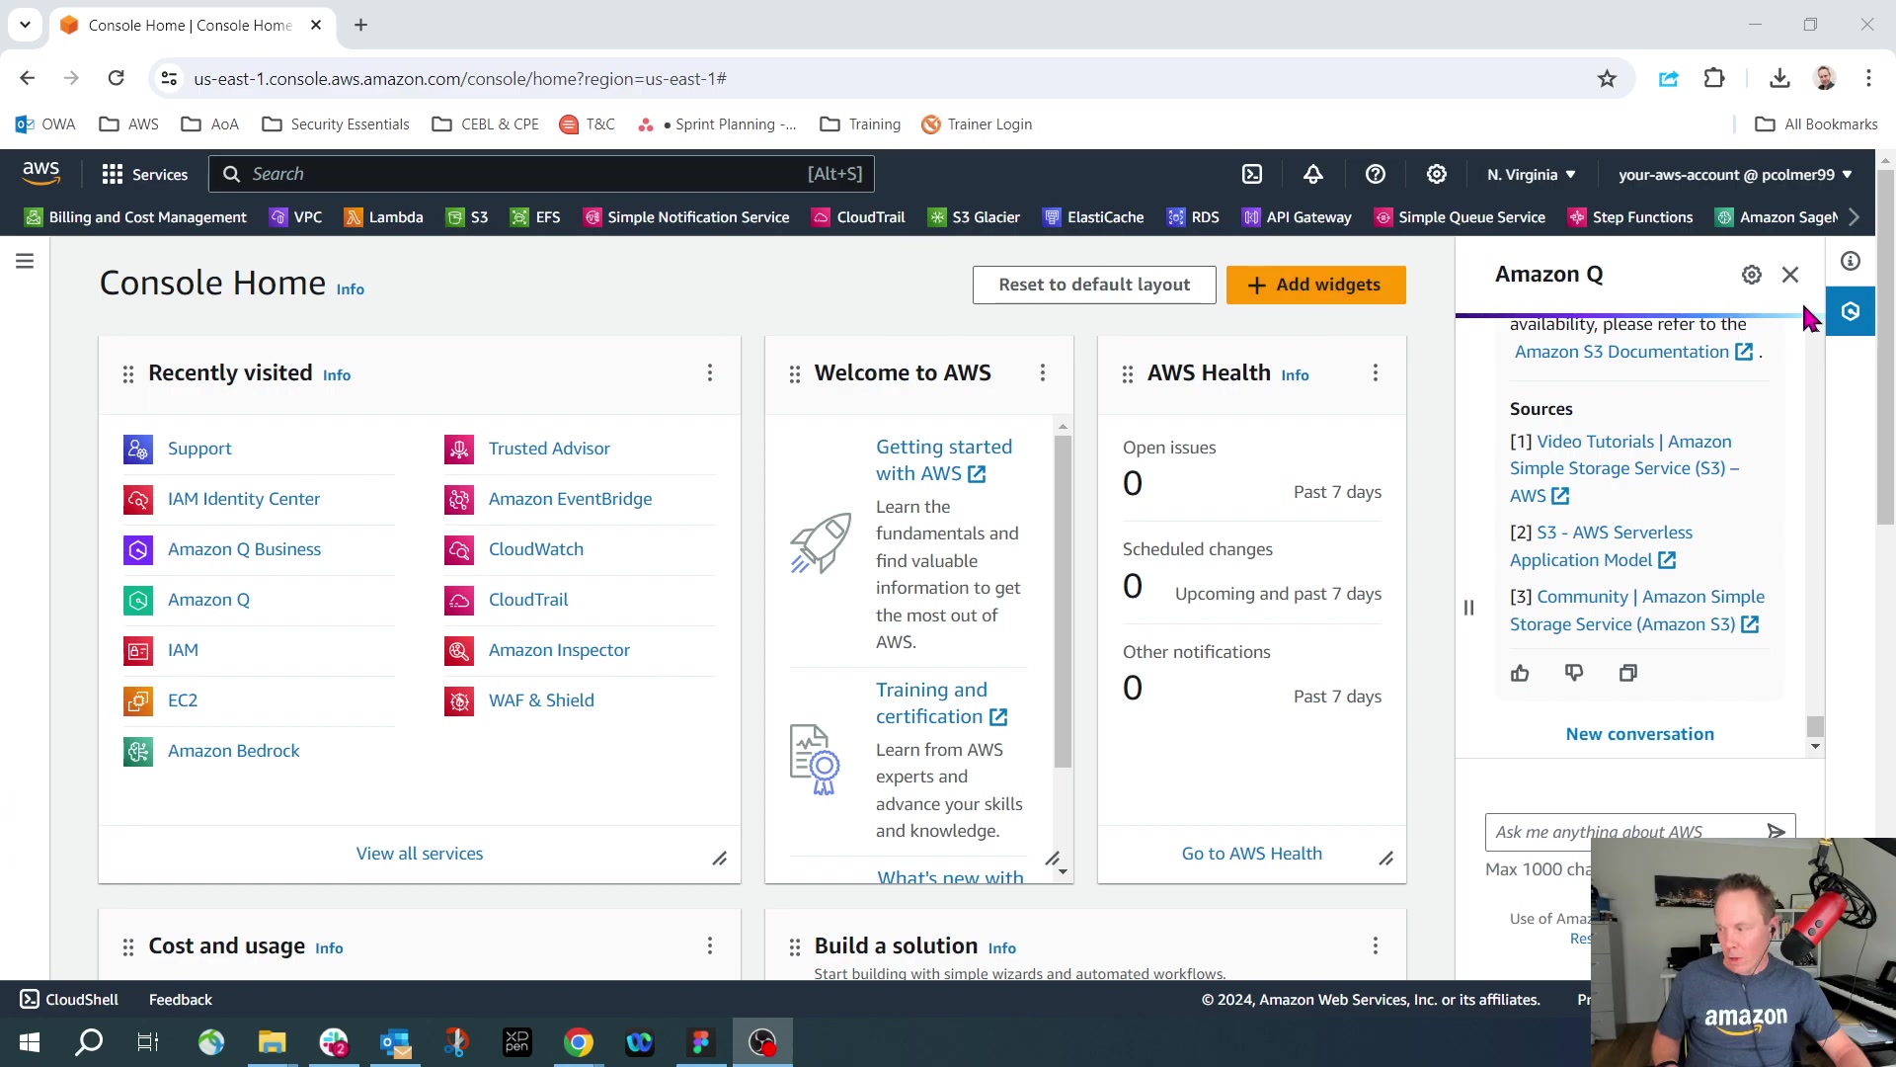Open Chrome from the Windows taskbar
The image size is (1896, 1067).
coord(579,1042)
